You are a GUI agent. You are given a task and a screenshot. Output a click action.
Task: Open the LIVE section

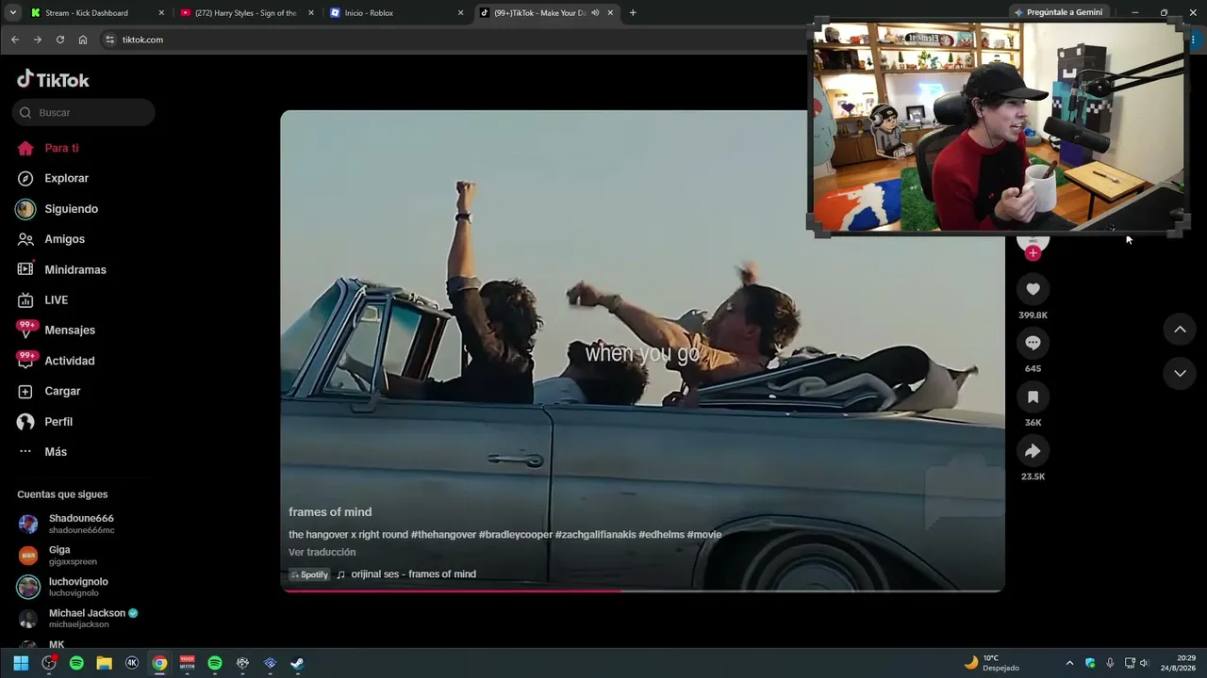coord(57,299)
